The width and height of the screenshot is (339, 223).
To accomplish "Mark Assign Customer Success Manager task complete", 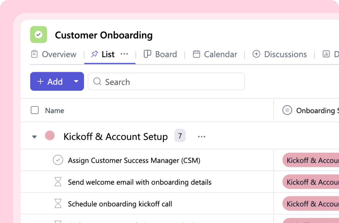I will point(58,160).
